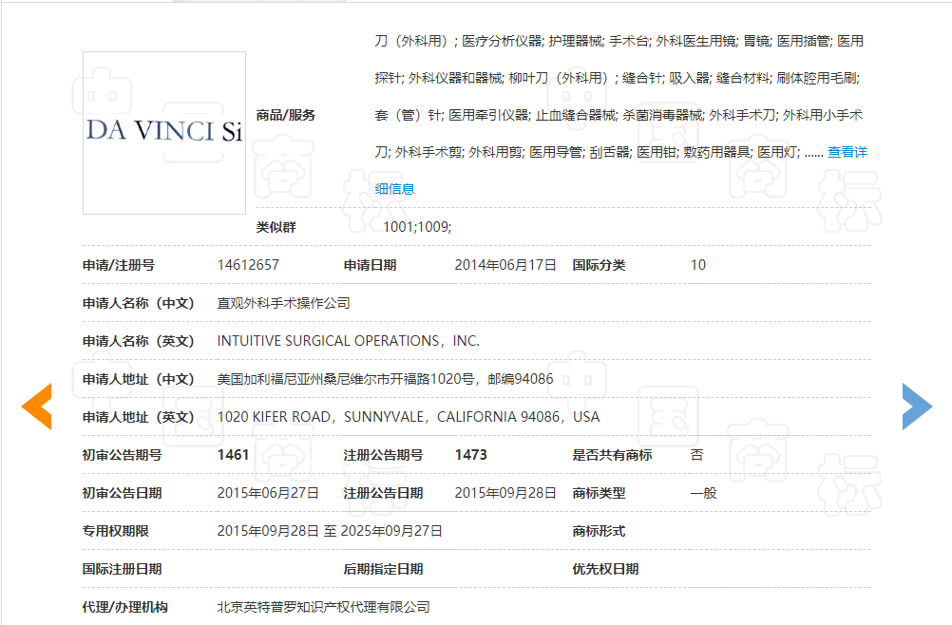Go to previous trademark with orange arrow
Viewport: 952px width, 625px height.
pos(36,407)
